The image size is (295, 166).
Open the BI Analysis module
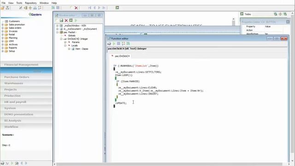click(x=26, y=120)
